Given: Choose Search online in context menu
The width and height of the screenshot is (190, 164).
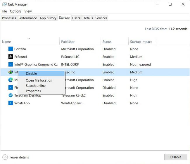Looking at the screenshot, I should tap(36, 86).
